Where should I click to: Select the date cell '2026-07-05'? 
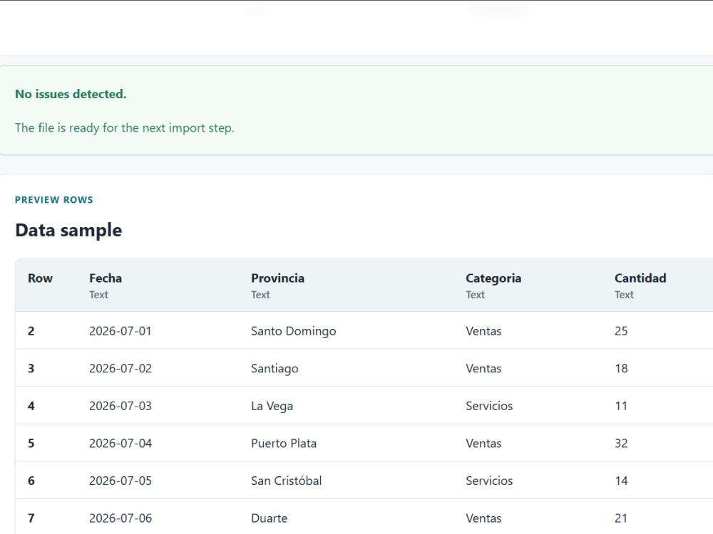click(x=120, y=481)
